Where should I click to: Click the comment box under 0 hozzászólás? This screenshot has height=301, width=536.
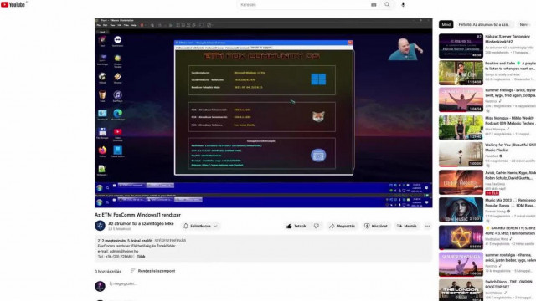click(270, 284)
